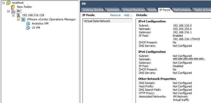The width and height of the screenshot is (211, 103).
Task: Open the Summary tab
Action: [113, 10]
